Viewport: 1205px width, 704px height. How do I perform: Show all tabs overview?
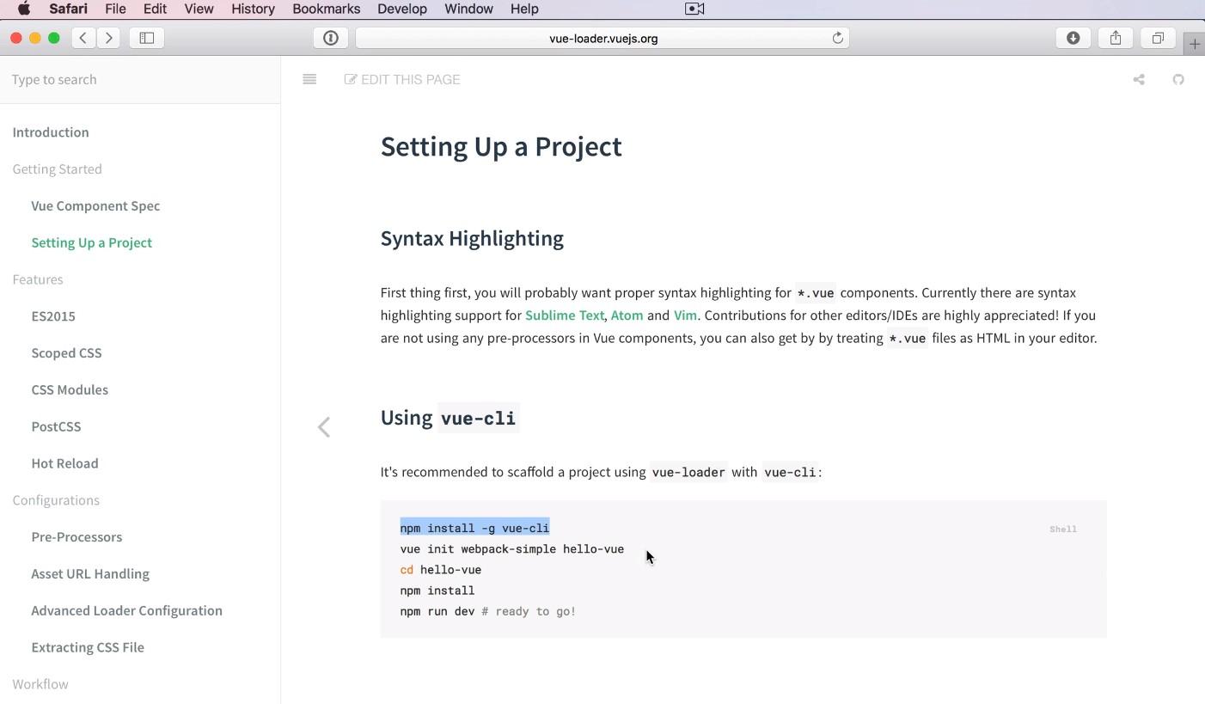click(1158, 38)
